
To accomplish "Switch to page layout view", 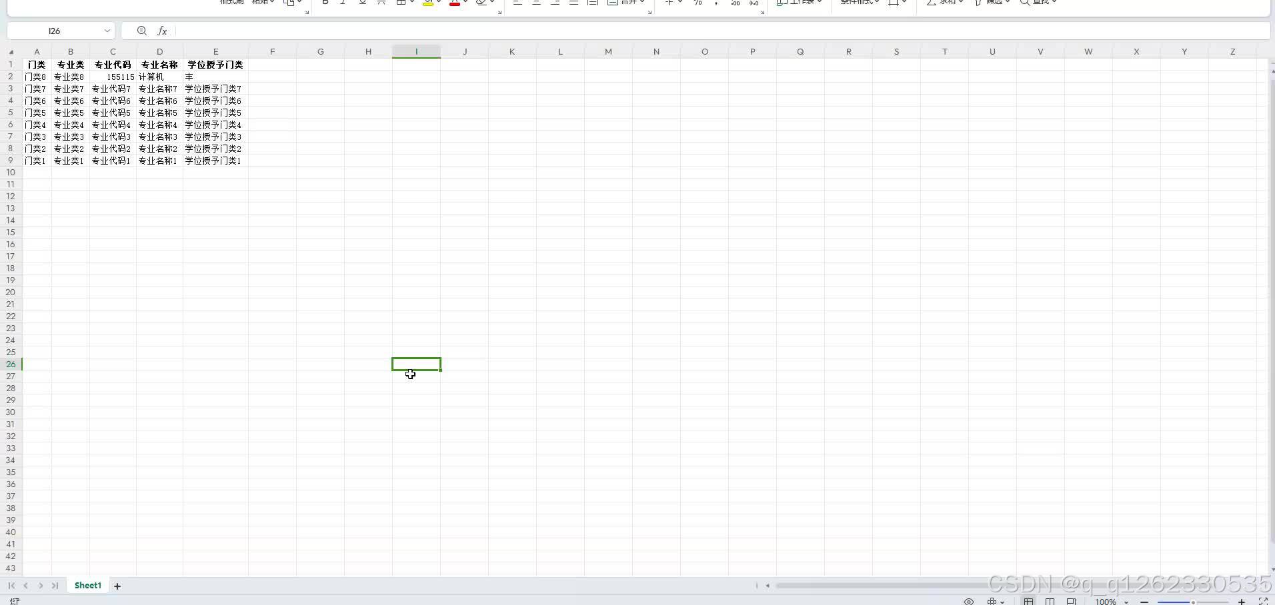I will pyautogui.click(x=1050, y=601).
